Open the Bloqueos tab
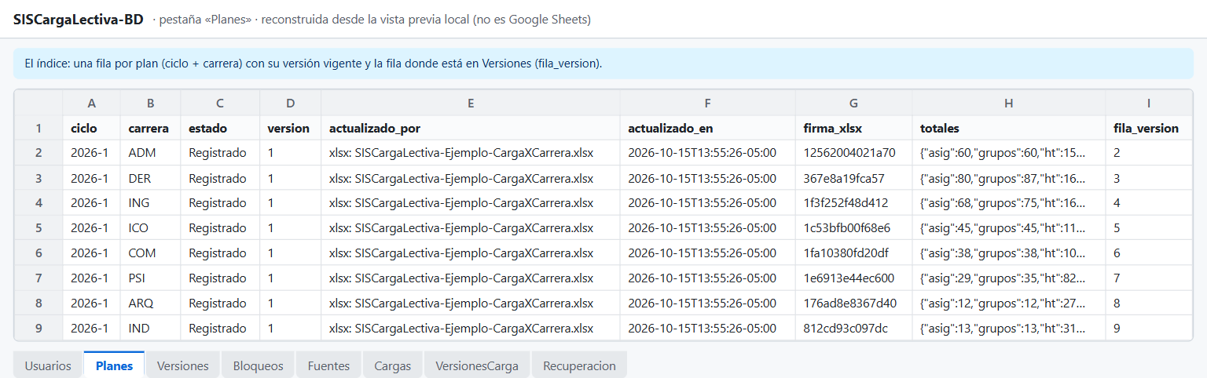The image size is (1207, 378). [258, 365]
